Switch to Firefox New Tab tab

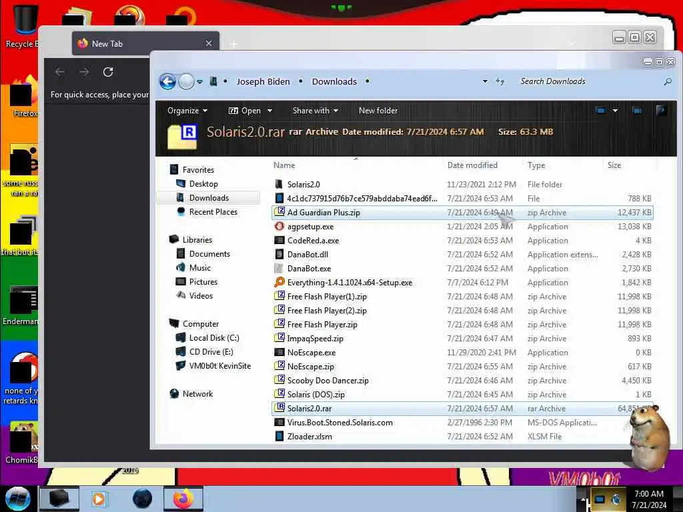[145, 43]
